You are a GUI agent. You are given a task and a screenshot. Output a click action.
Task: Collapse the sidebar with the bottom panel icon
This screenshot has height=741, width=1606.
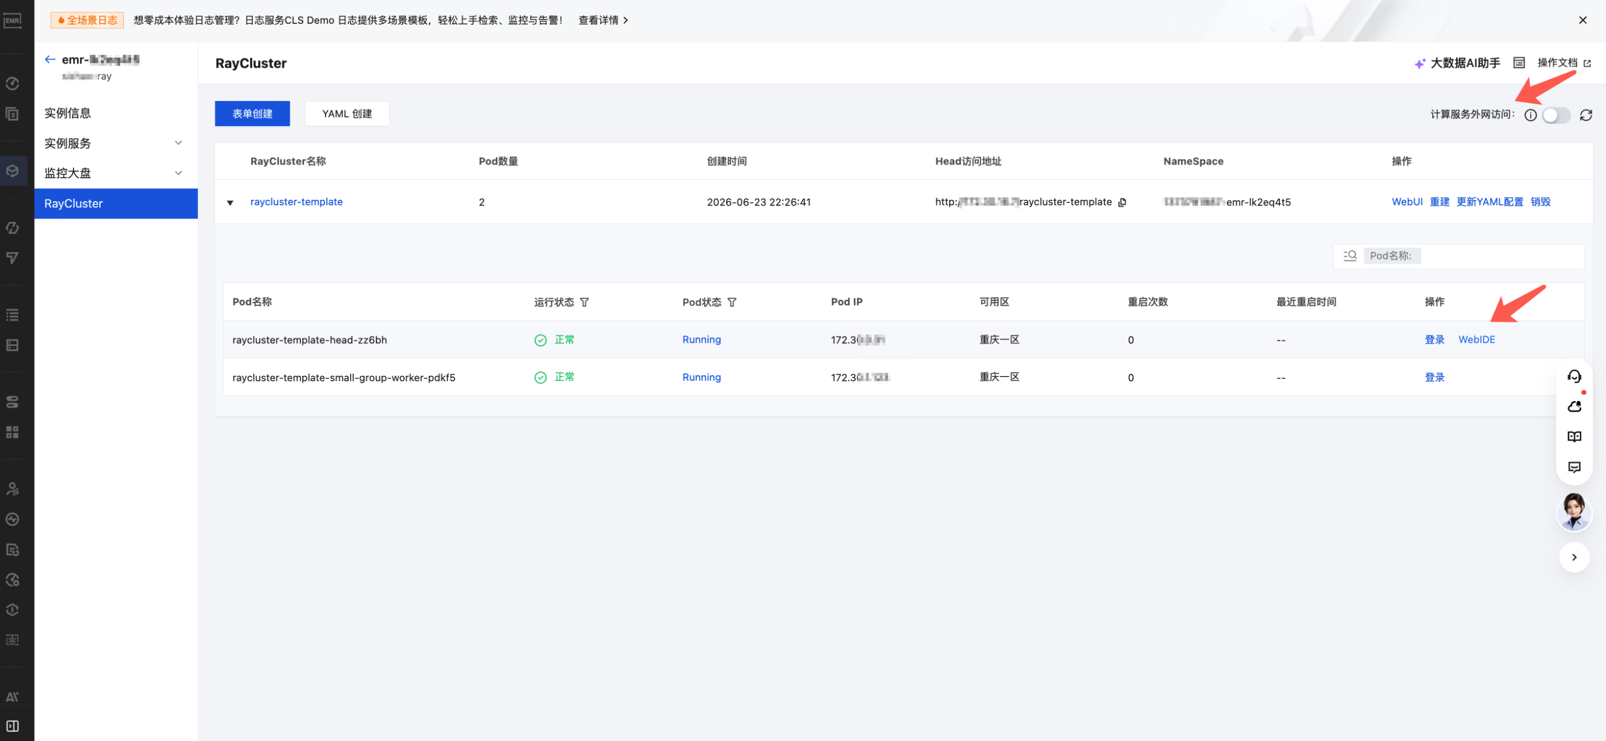[13, 726]
